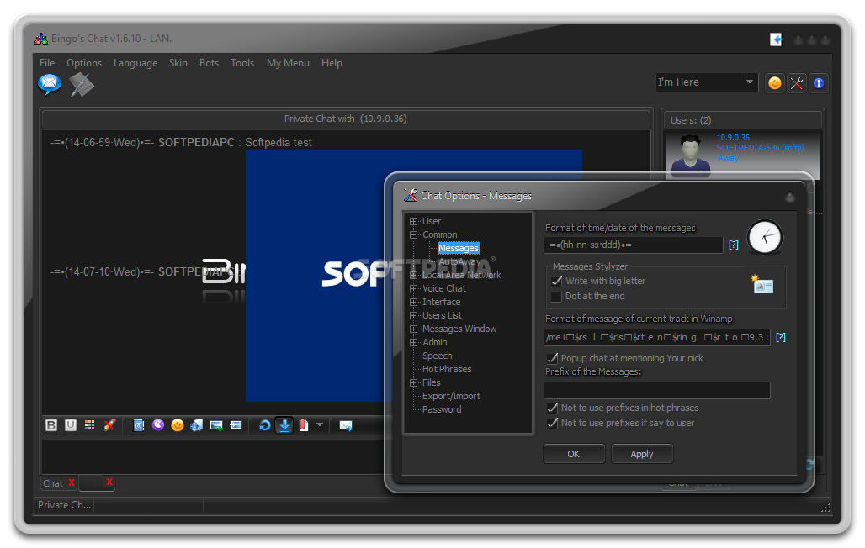The height and width of the screenshot is (548, 865).
Task: Open the File menu
Action: pyautogui.click(x=47, y=63)
